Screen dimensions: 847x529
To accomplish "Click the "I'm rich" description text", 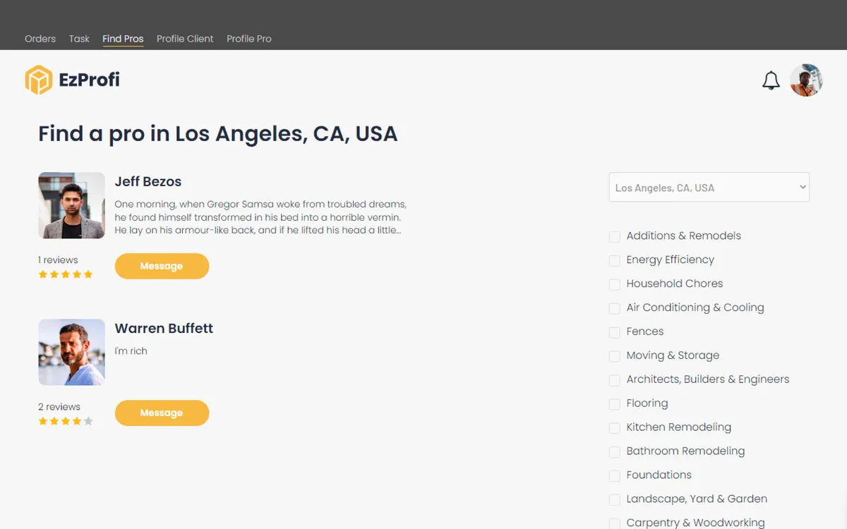I will pos(131,351).
